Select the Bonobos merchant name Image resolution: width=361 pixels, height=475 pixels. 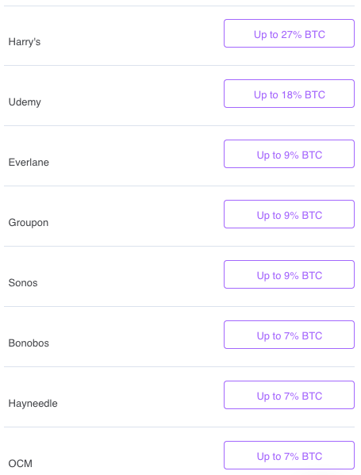point(29,343)
